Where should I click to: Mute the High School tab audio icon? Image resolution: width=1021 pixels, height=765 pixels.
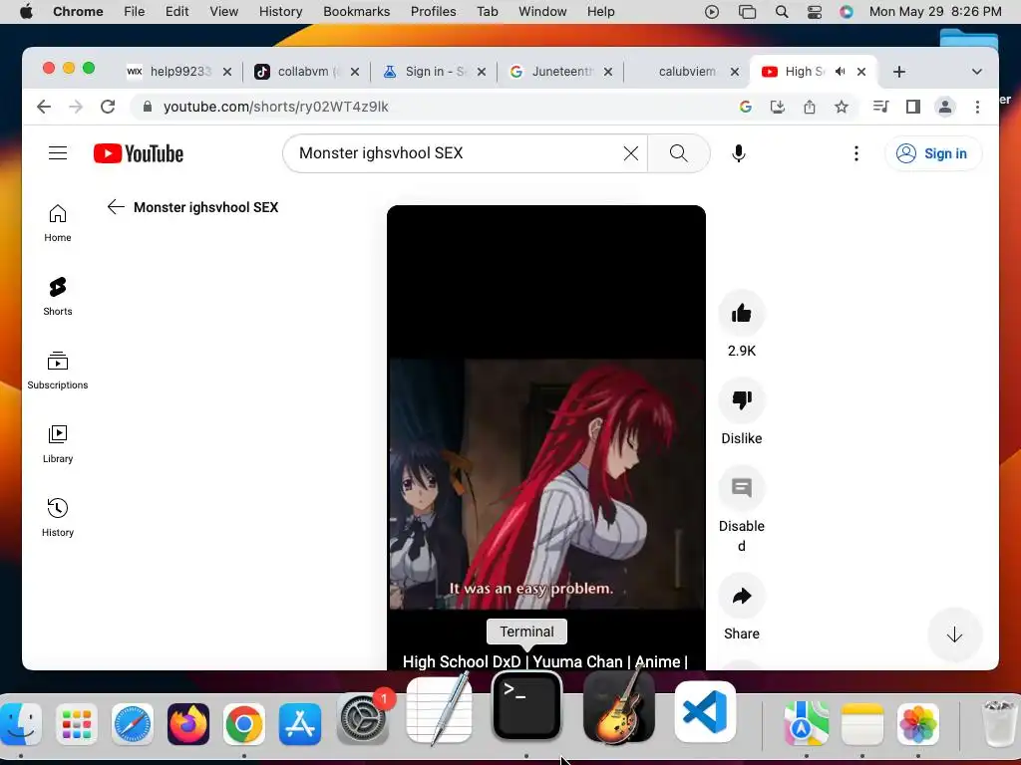pyautogui.click(x=840, y=72)
